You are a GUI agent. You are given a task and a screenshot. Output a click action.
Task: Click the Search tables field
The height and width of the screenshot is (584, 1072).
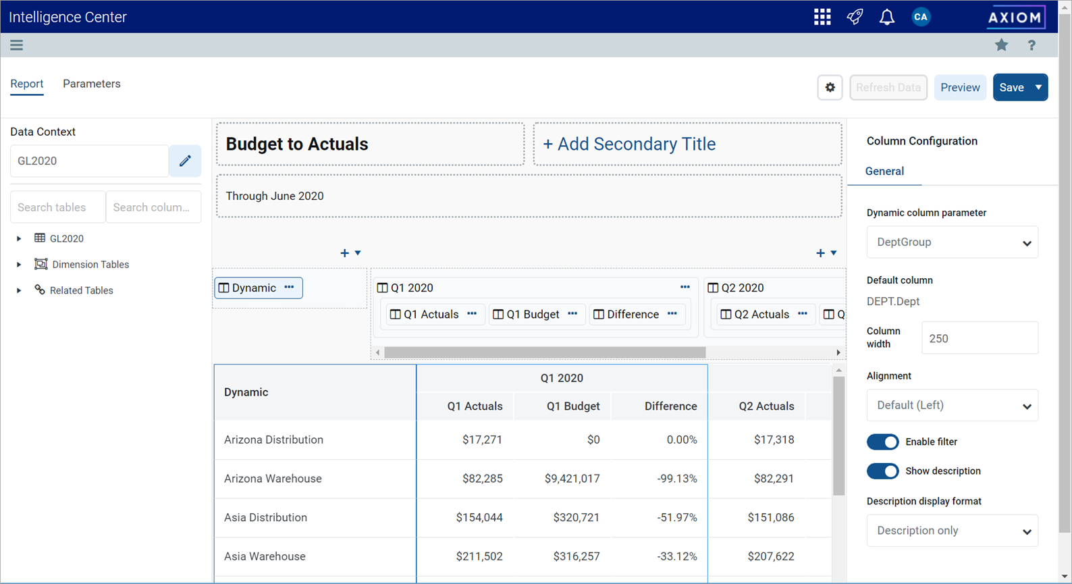[x=58, y=207]
